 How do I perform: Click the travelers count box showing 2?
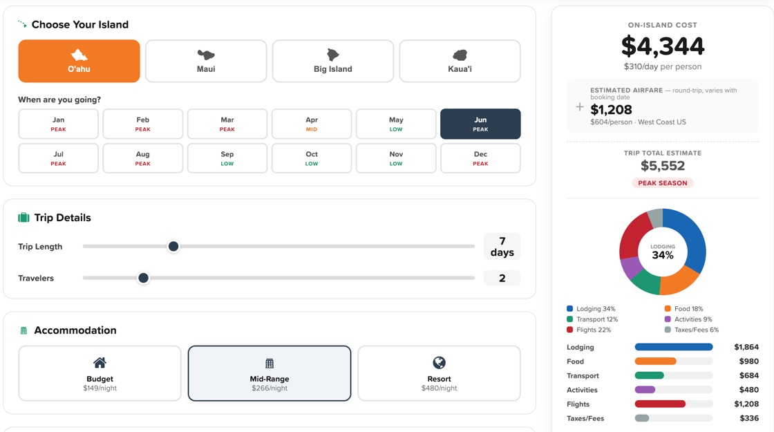(x=502, y=278)
